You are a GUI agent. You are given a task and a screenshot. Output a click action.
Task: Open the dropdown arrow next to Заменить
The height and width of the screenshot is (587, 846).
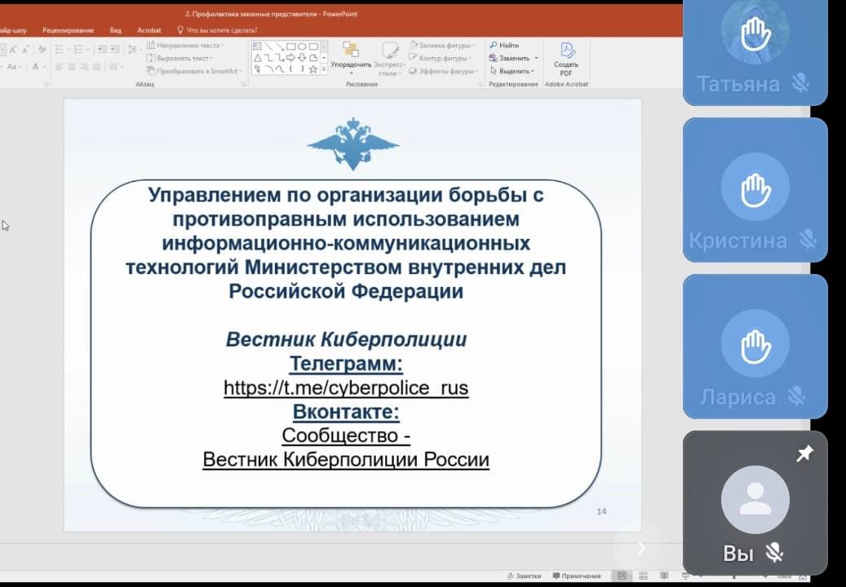536,58
